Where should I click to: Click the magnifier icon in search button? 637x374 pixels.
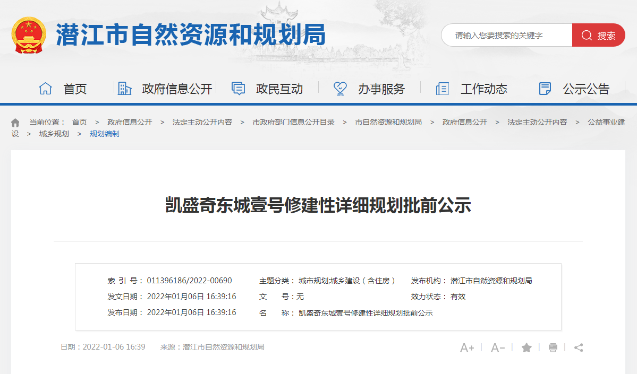(587, 36)
